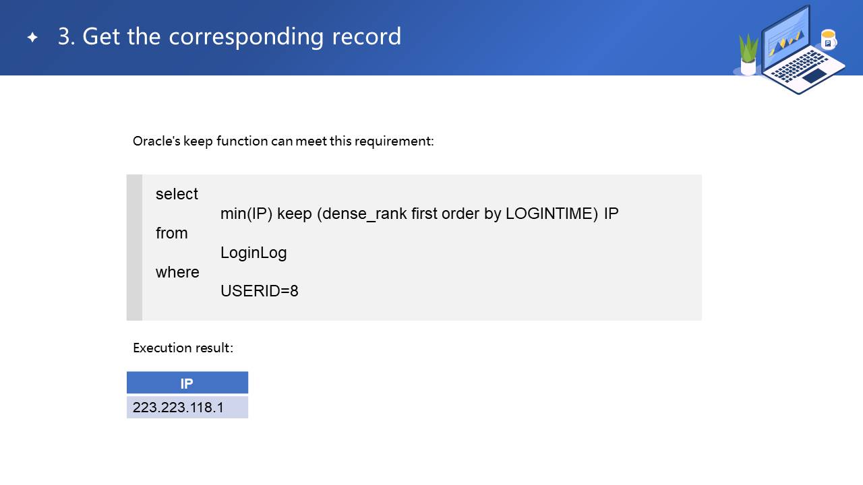Click the gray vertical bar of the code block
863x485 pixels.
pos(134,247)
